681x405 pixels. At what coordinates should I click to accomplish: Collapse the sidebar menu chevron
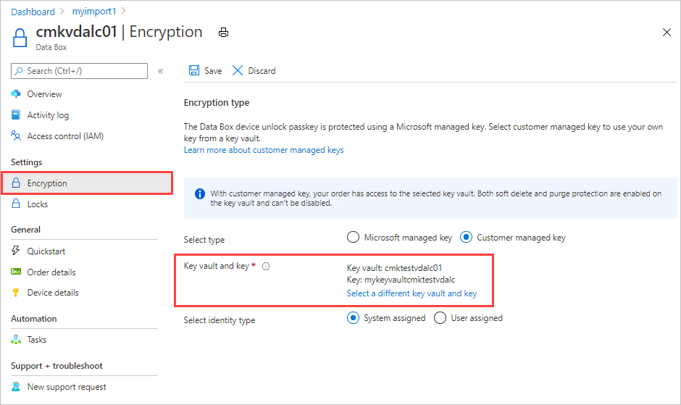(x=161, y=71)
